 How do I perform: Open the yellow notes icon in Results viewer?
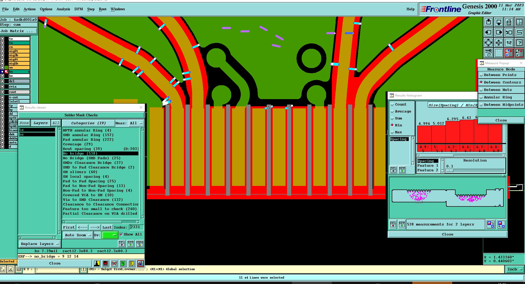point(131,263)
